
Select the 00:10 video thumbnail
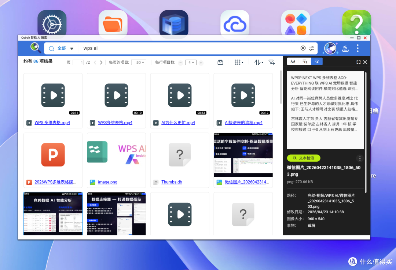tap(117, 95)
